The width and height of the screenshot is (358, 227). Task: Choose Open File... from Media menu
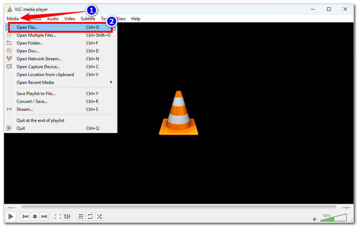coord(60,27)
